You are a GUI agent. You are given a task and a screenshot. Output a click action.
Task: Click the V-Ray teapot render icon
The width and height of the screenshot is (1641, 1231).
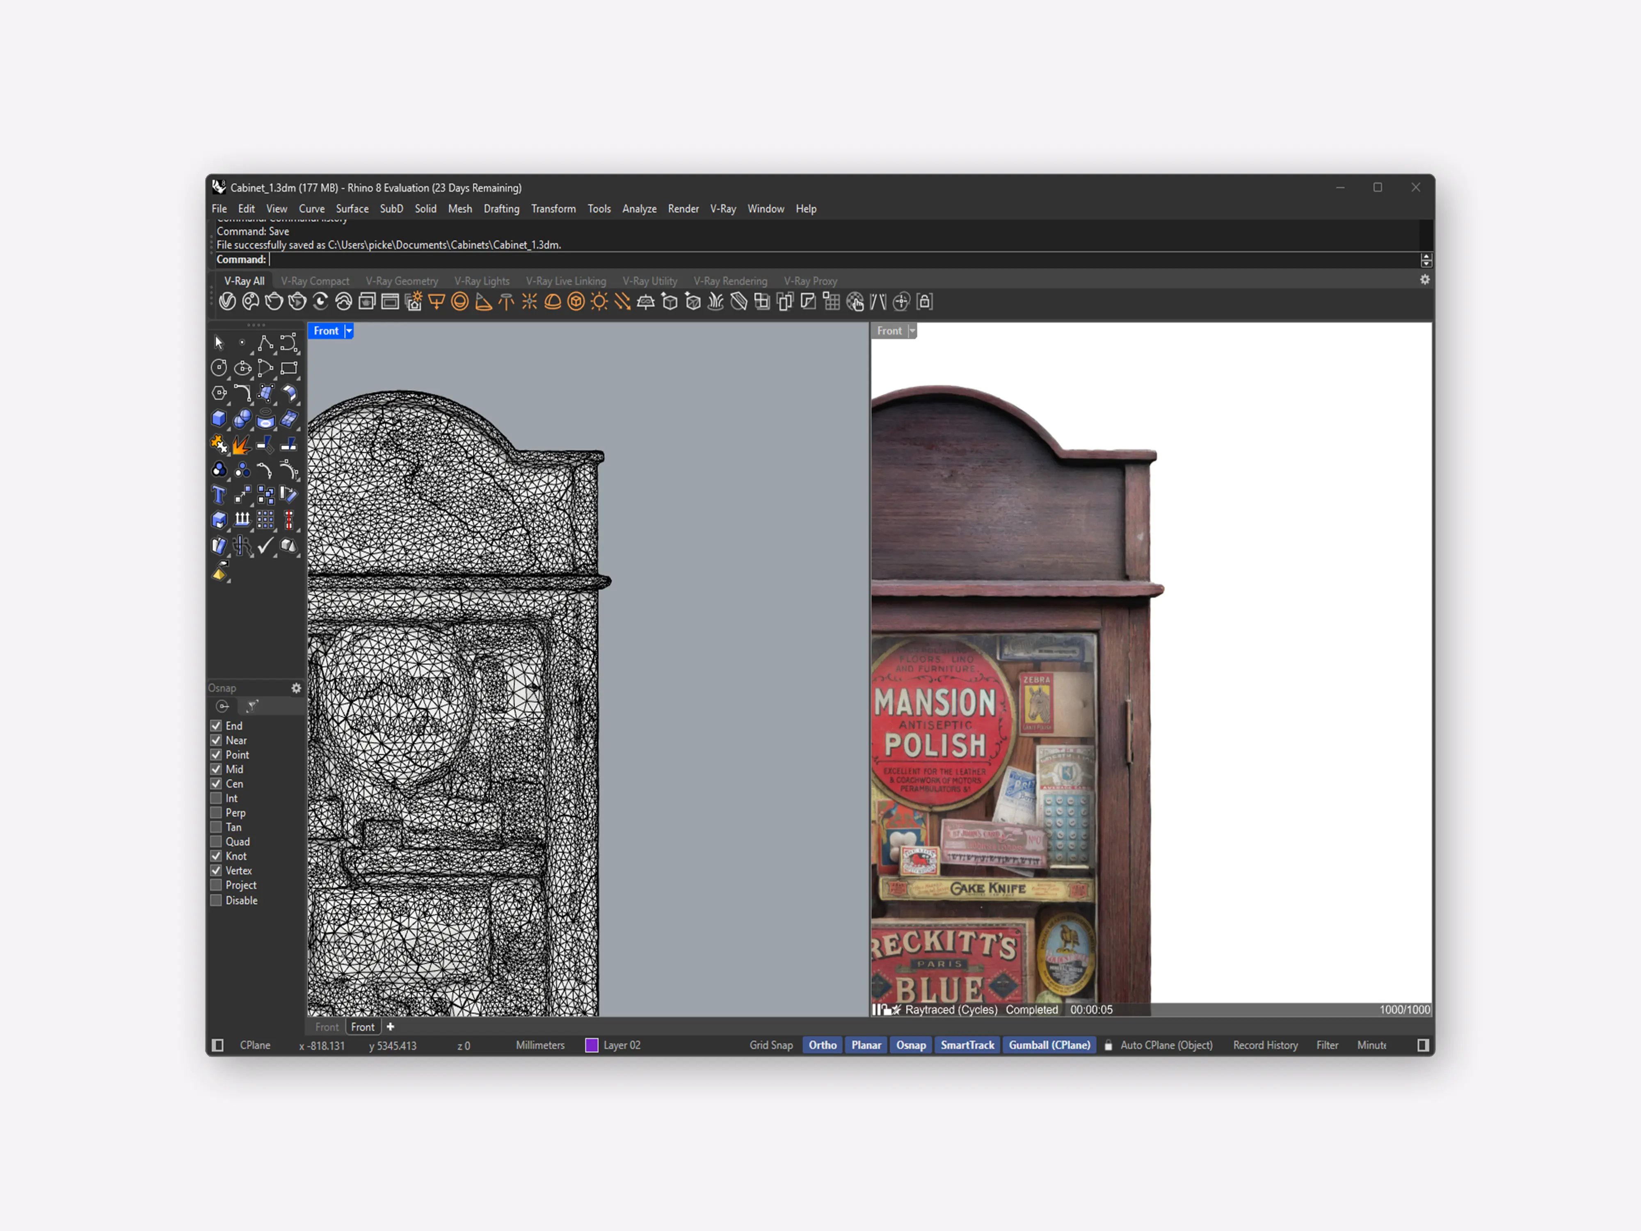tap(274, 301)
